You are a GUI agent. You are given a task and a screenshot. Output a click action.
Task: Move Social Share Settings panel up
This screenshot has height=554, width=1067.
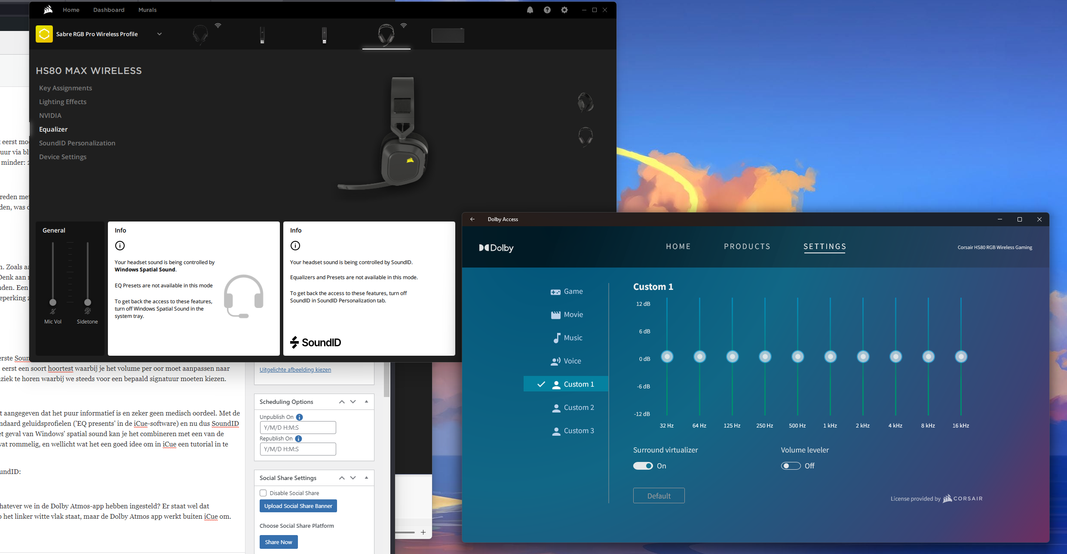pyautogui.click(x=342, y=478)
